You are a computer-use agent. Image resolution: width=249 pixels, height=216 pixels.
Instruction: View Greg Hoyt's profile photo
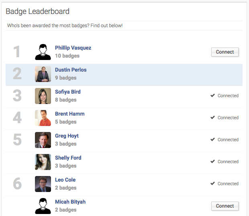pyautogui.click(x=43, y=140)
